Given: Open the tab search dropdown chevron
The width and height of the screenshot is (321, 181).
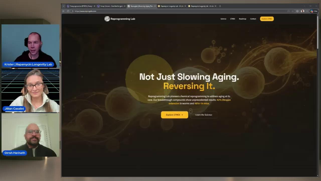Looking at the screenshot, I should pyautogui.click(x=63, y=6).
